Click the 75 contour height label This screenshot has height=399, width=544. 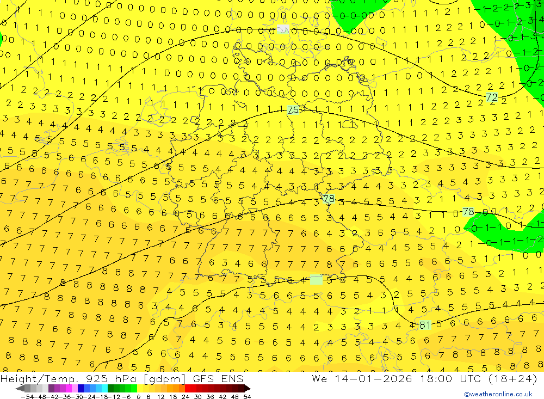pos(293,110)
